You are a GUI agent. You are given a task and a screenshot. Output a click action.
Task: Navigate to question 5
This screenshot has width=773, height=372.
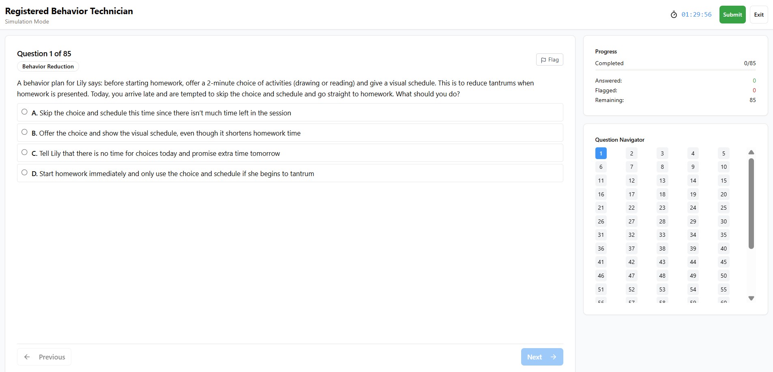[724, 153]
